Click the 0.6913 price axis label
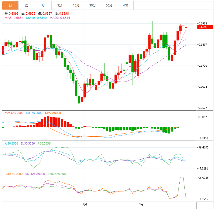This screenshot has width=216, height=212. tap(203, 23)
